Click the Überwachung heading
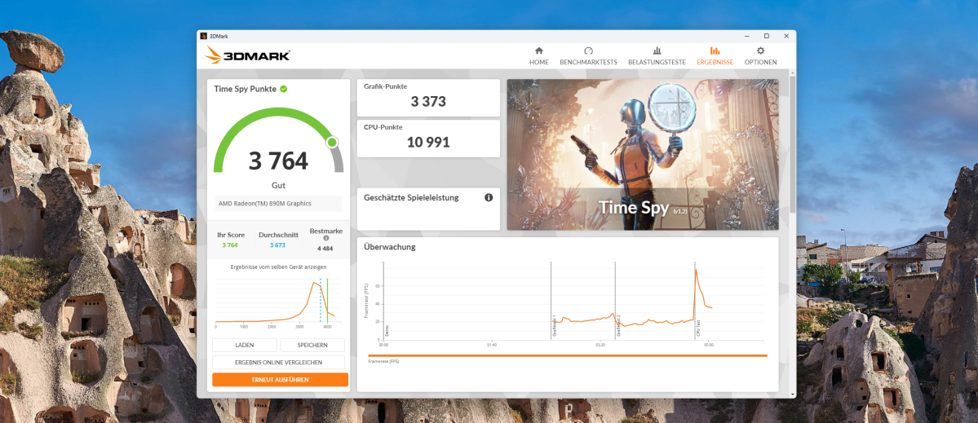978x423 pixels. (x=390, y=247)
